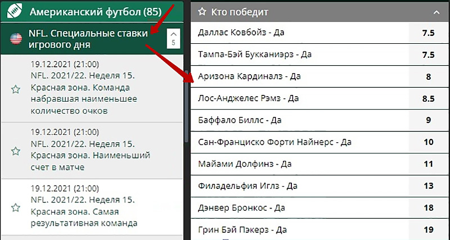Click the 'Грин Бэй Пэкерз - Да' row text
This screenshot has height=240, width=450.
[x=242, y=230]
